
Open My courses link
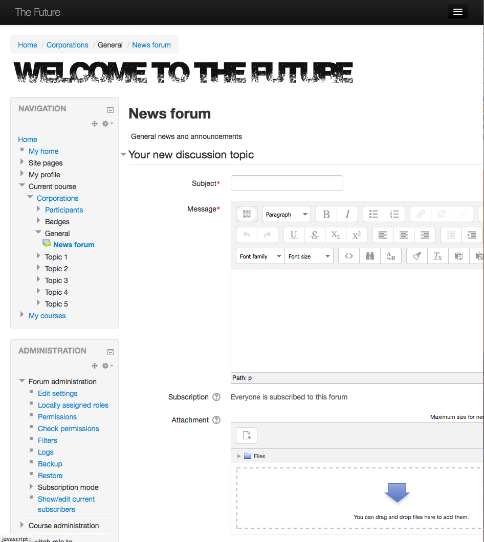click(47, 316)
